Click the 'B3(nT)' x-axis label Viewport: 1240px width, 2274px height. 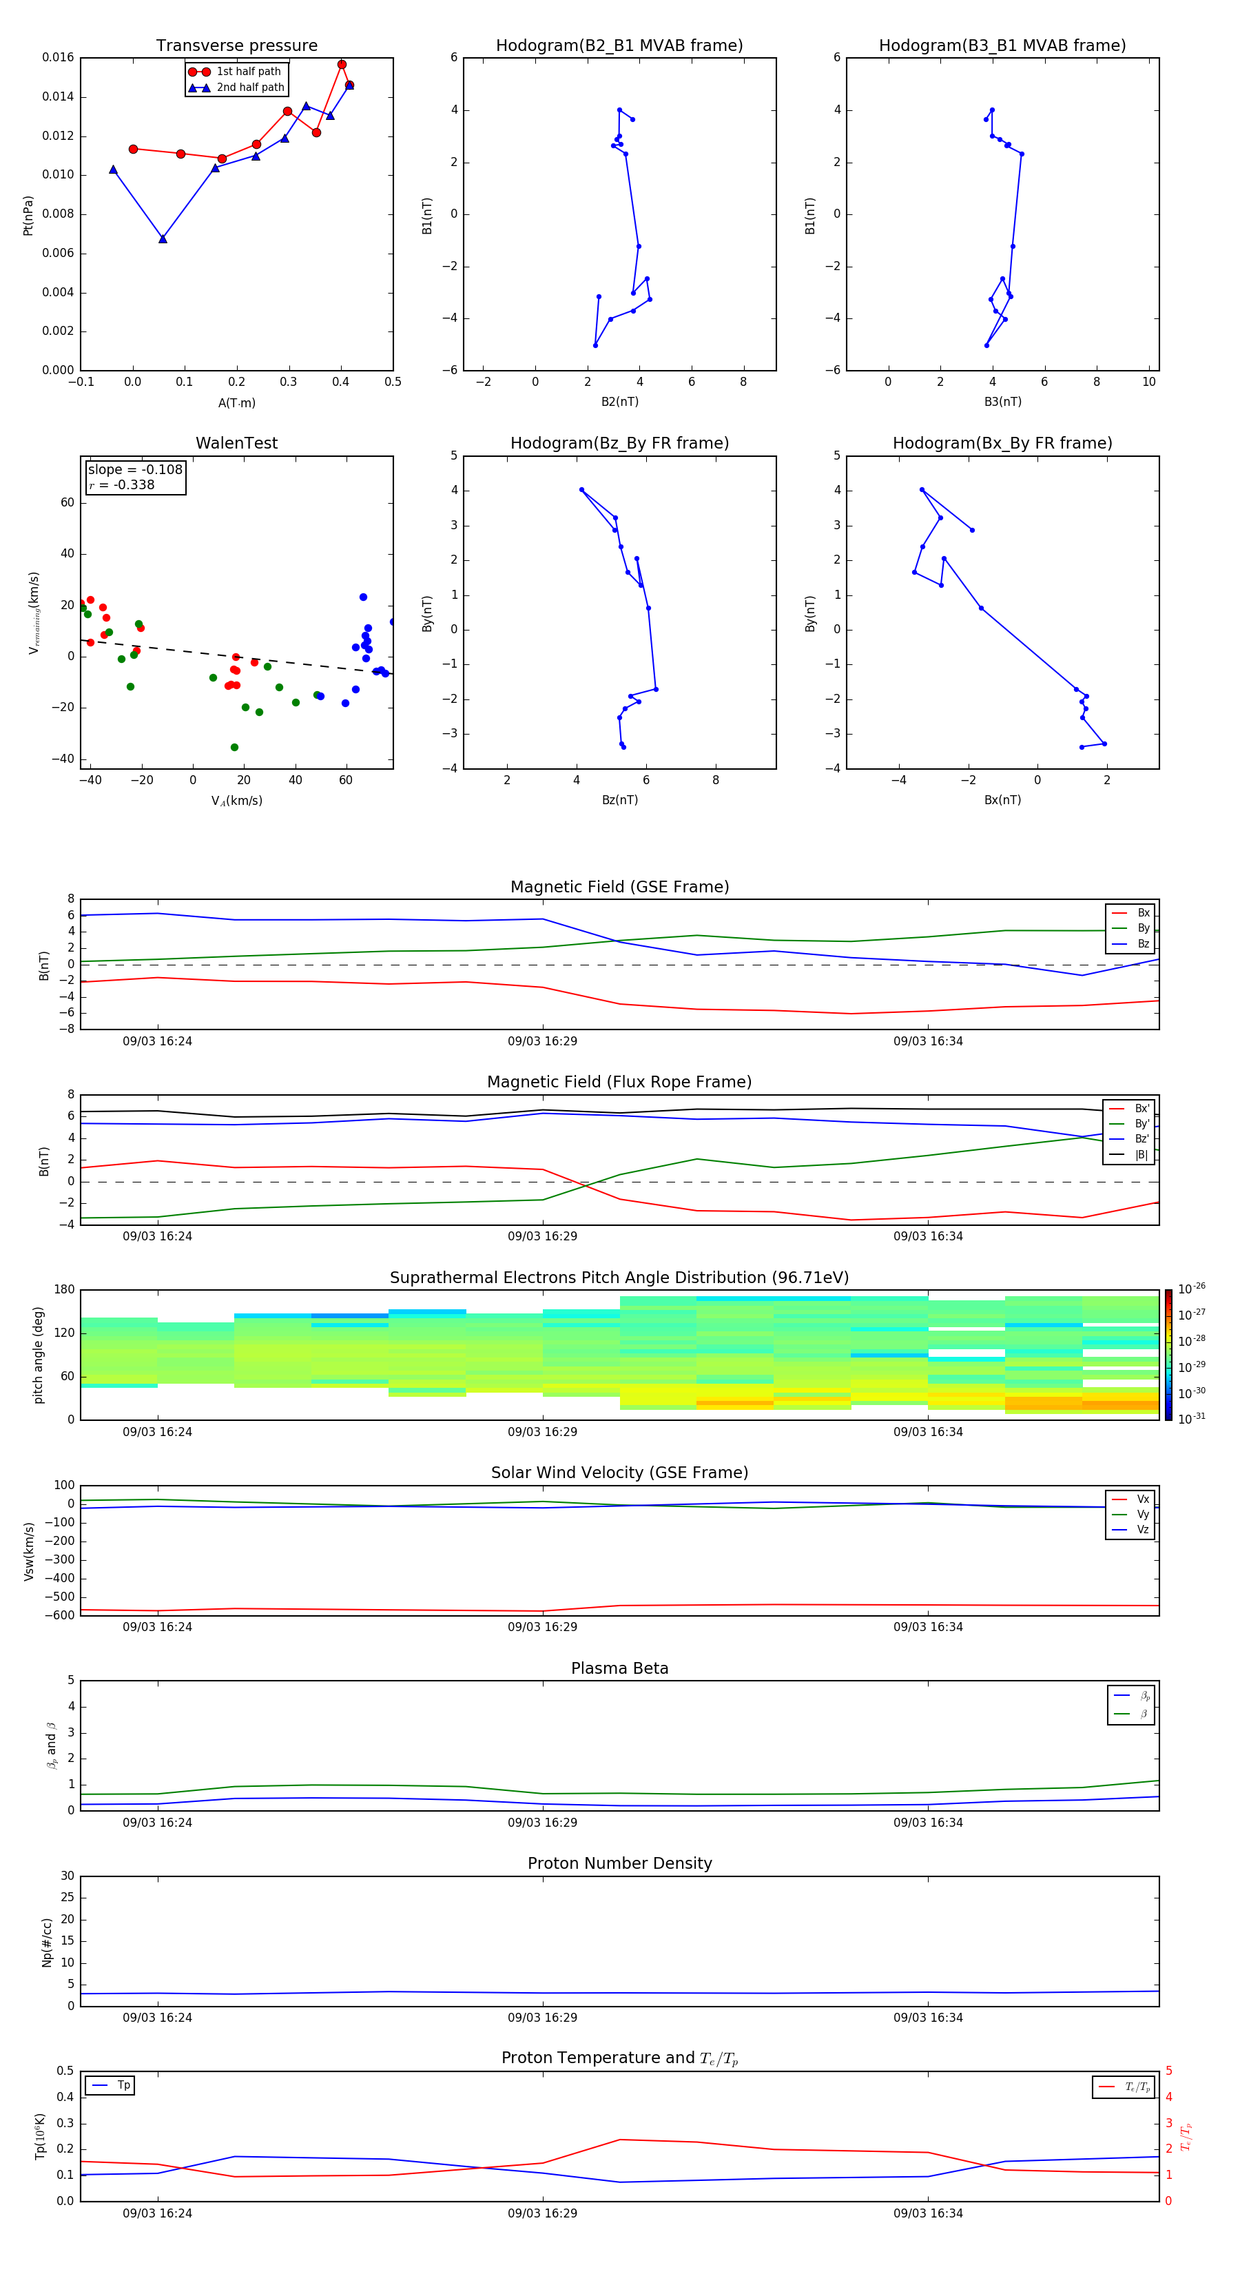pos(1002,402)
